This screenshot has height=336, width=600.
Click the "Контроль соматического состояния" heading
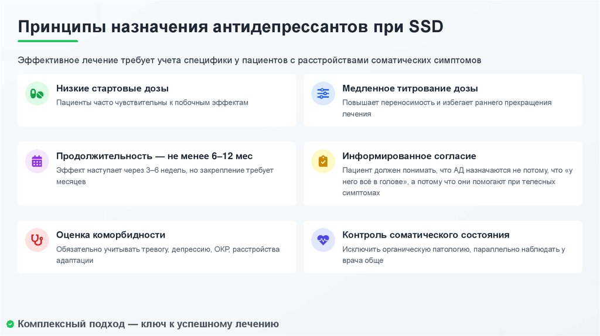point(426,235)
